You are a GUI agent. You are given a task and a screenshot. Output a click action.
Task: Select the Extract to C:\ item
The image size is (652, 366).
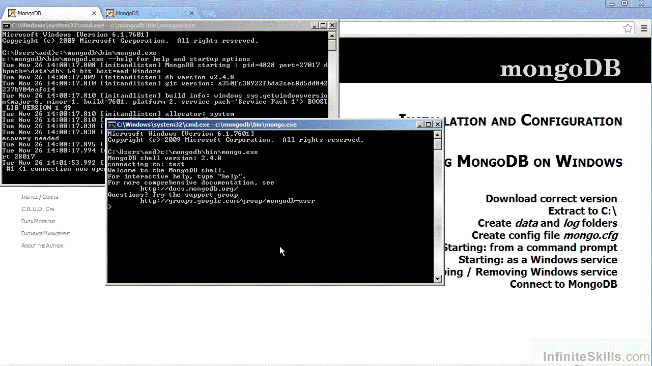582,211
